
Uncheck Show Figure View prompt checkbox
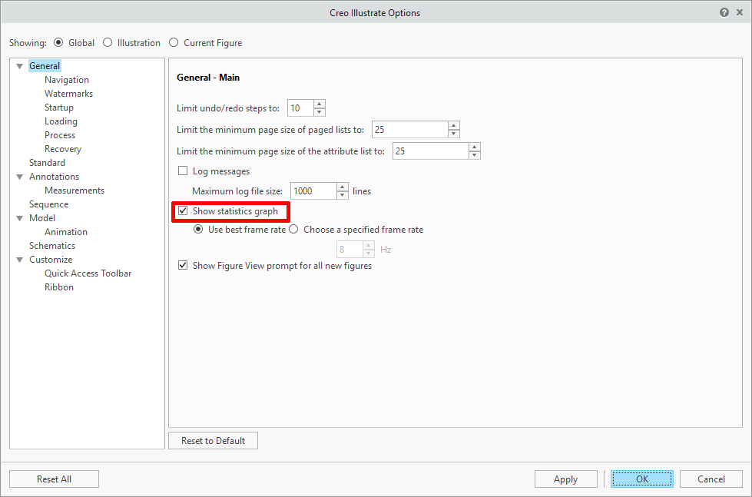(183, 265)
